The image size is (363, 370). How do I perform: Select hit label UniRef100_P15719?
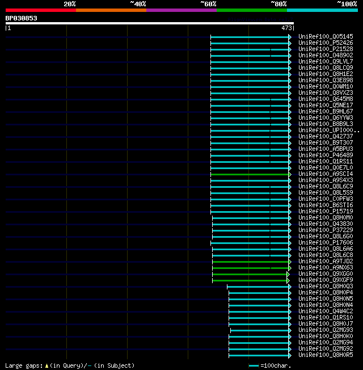click(x=326, y=212)
